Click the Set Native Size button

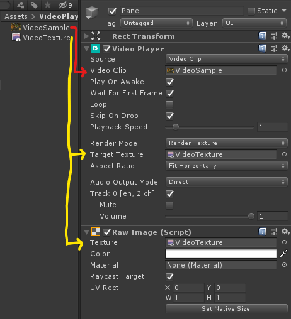226,308
